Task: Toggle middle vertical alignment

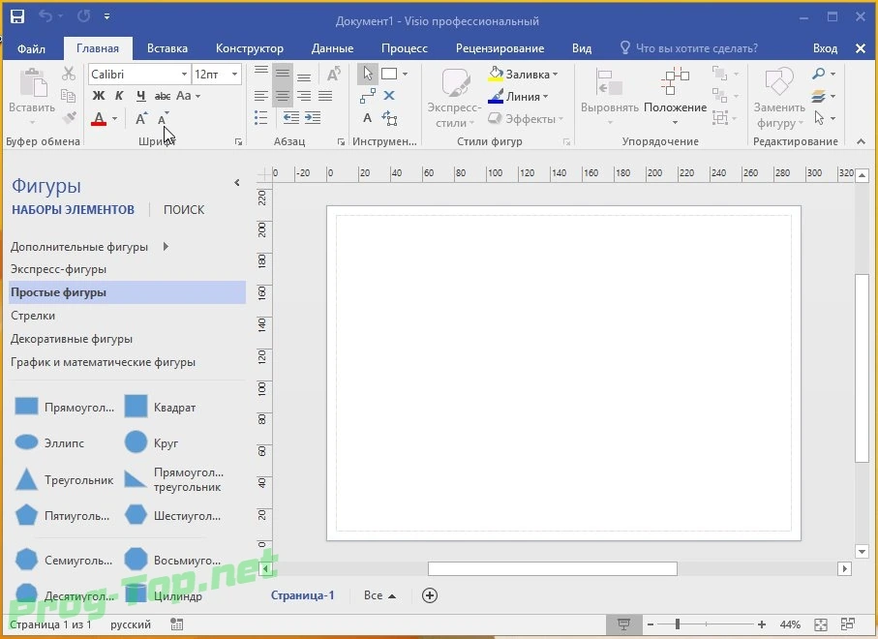Action: tap(283, 74)
